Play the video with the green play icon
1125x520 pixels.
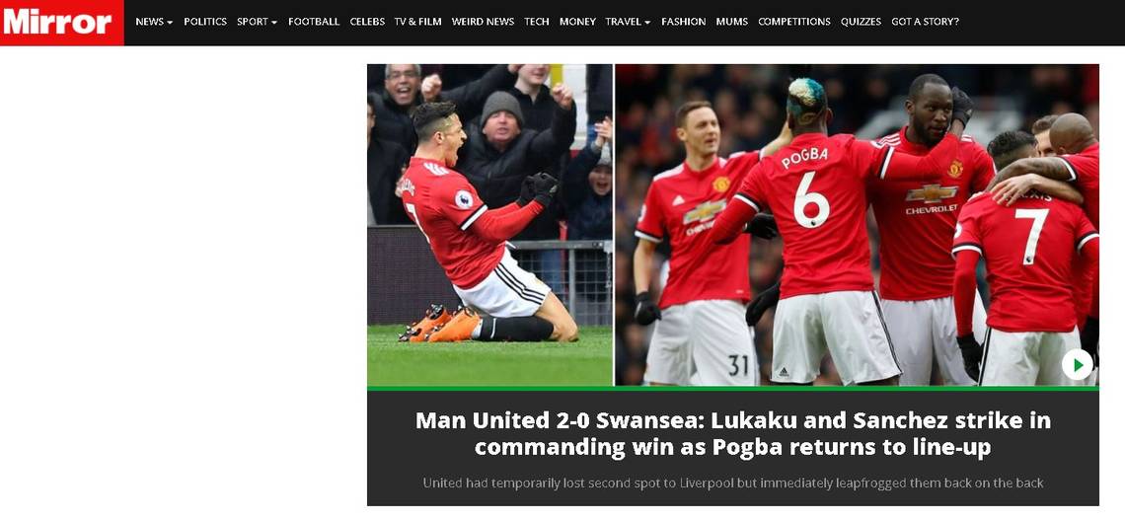click(1077, 365)
